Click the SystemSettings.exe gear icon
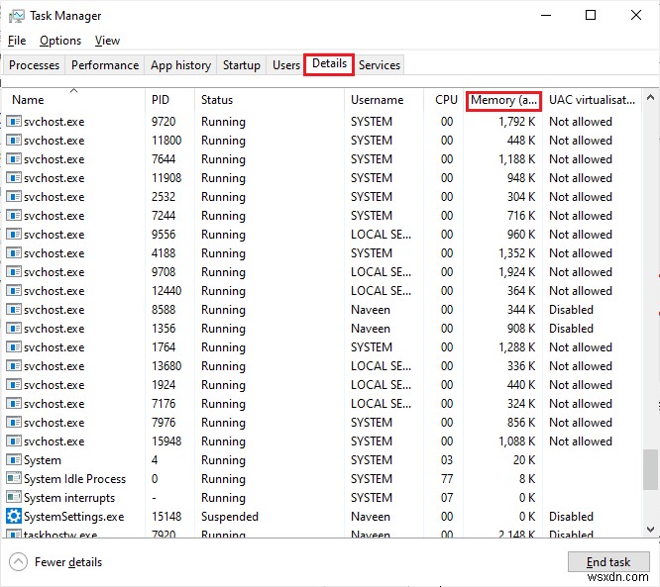 tap(14, 517)
